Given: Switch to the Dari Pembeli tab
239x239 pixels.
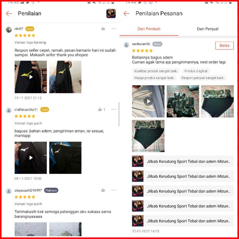Looking at the screenshot, I should tap(149, 29).
